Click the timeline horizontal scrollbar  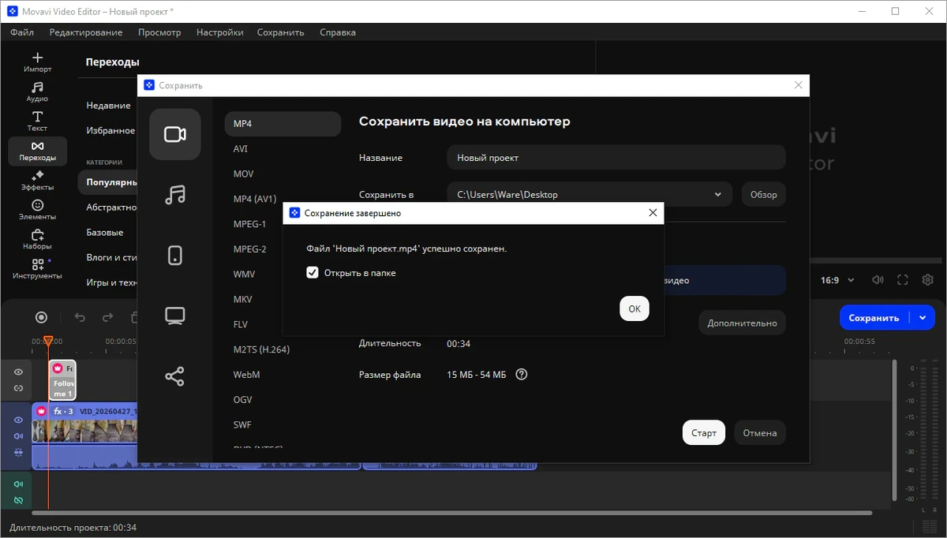tap(452, 514)
